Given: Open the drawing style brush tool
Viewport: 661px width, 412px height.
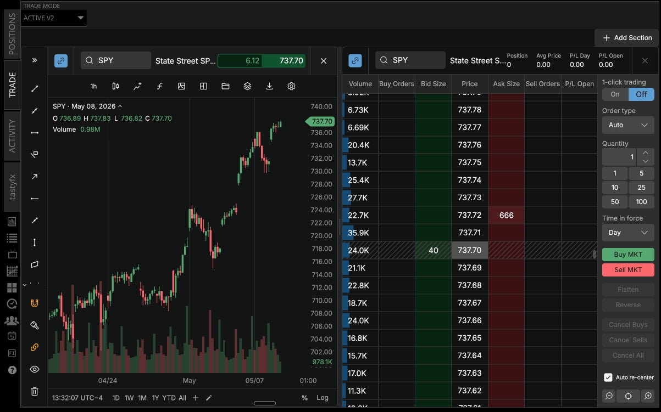Looking at the screenshot, I should 35,325.
